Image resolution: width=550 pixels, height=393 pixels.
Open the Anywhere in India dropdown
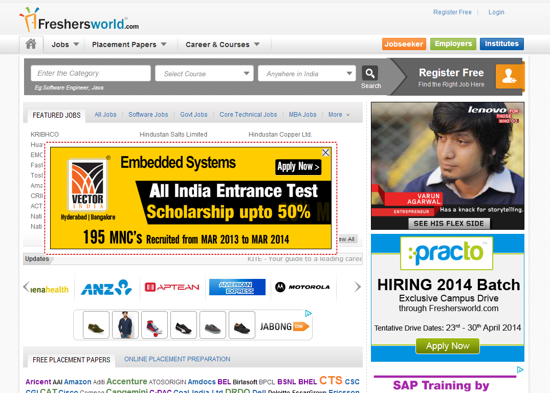(x=306, y=74)
